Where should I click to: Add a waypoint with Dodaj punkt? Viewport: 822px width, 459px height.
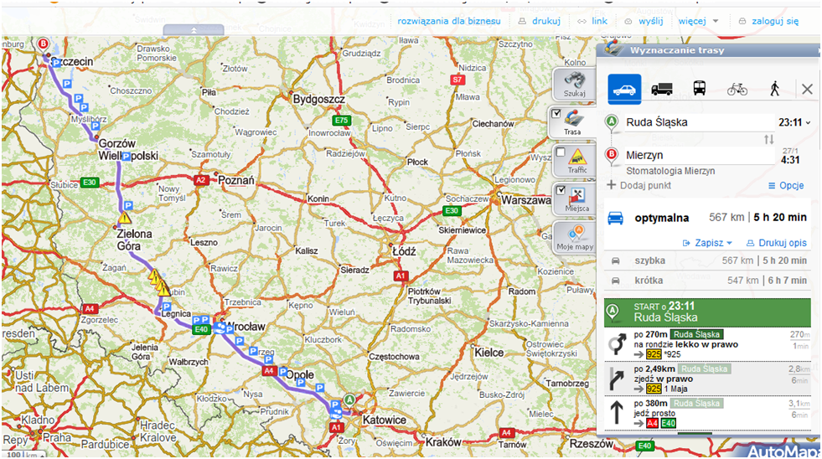(639, 185)
